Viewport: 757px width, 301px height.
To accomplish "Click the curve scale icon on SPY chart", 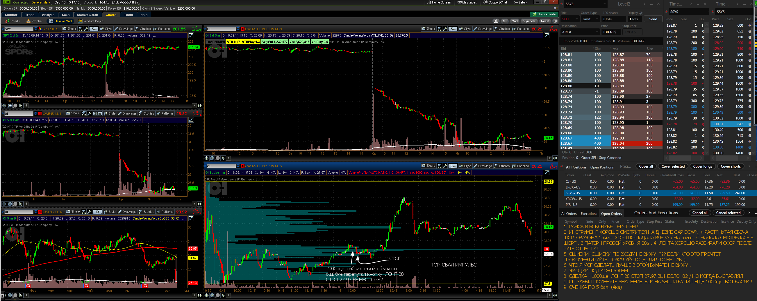I will (191, 35).
